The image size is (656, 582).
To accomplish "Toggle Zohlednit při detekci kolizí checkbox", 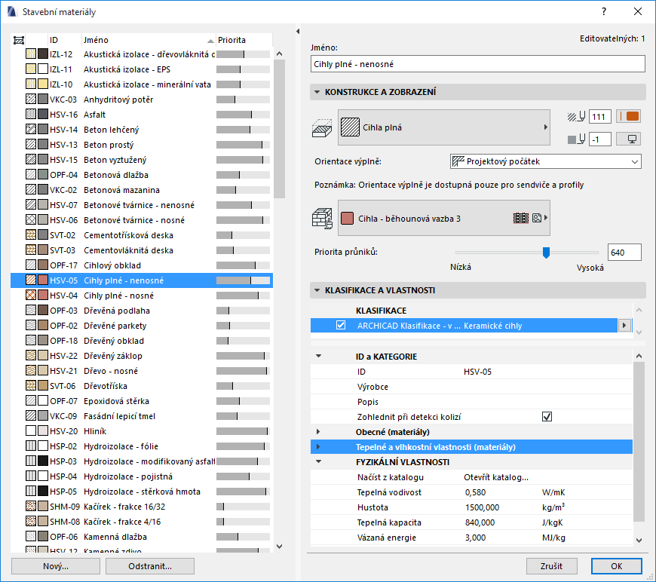I will click(x=547, y=417).
